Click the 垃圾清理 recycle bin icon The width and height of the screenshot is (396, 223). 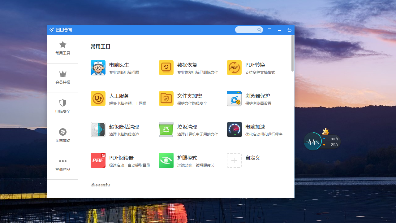click(x=166, y=129)
